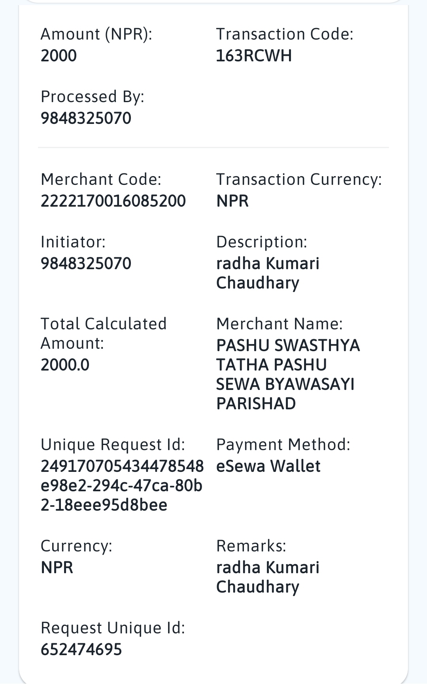The width and height of the screenshot is (427, 690).
Task: Tap the Amount value 2000
Action: click(59, 55)
